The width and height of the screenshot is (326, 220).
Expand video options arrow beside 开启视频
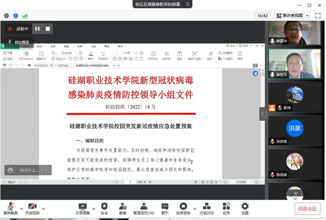(43, 209)
